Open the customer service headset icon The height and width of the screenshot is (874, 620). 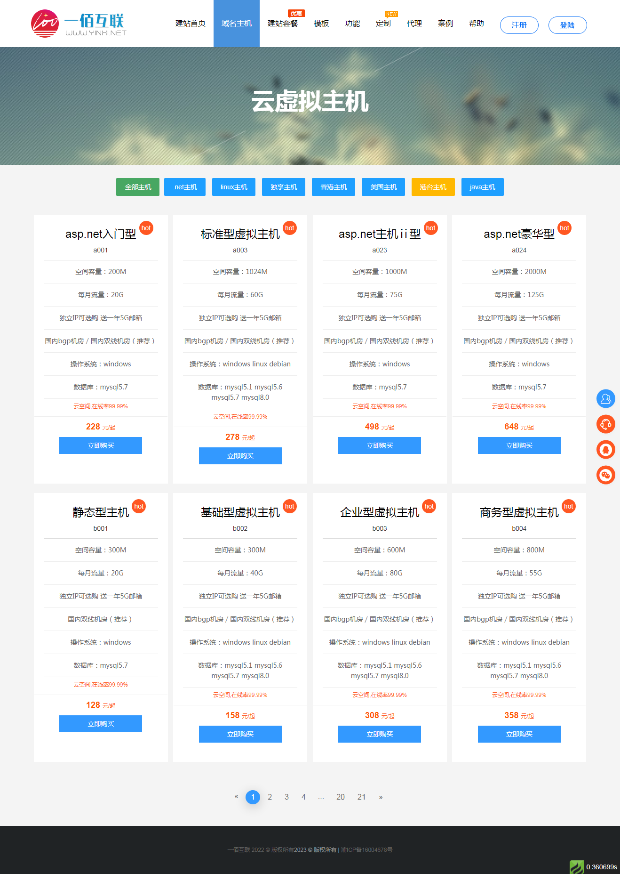tap(606, 424)
